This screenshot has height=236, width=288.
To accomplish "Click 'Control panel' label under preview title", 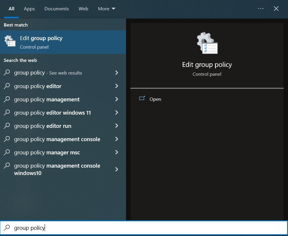I will [x=207, y=74].
